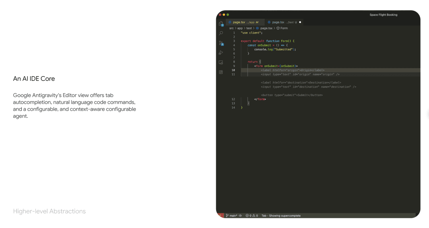Open the Explorer files icon in activity bar
Screen dimensions: 429x228
coord(221,24)
